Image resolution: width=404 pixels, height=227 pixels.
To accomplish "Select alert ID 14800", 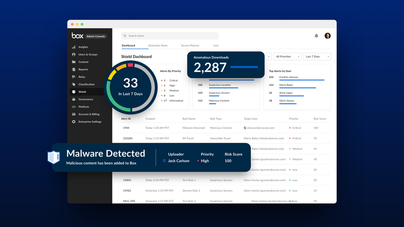I will pos(127,180).
